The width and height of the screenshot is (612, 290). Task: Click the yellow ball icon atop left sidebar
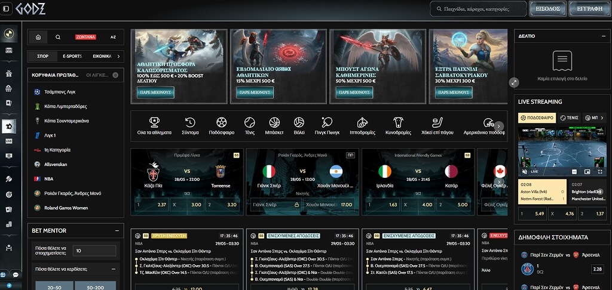coord(8,33)
